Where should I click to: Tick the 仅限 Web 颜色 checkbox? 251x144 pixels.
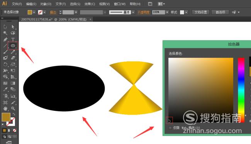click(x=170, y=128)
